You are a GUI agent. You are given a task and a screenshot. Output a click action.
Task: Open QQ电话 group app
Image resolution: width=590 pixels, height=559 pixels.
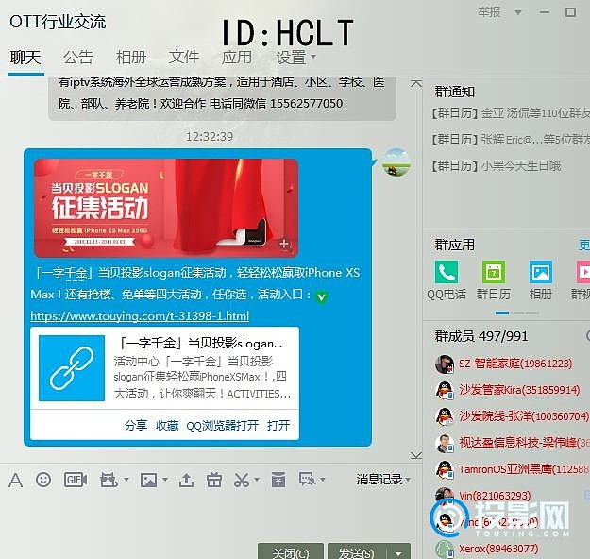pyautogui.click(x=447, y=272)
